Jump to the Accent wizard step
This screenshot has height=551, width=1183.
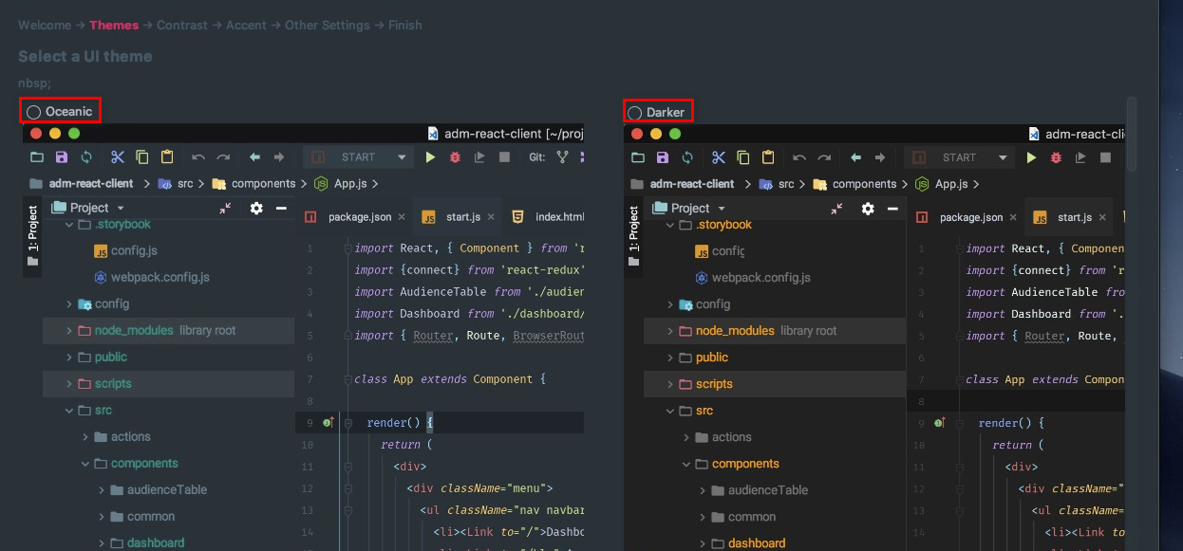pyautogui.click(x=246, y=25)
